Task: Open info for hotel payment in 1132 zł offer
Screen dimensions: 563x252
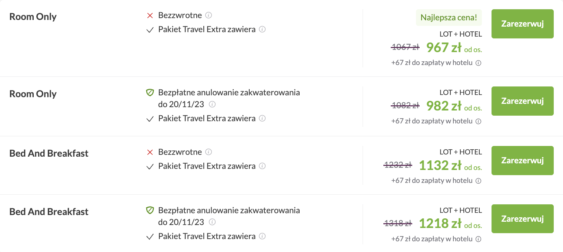Action: point(478,181)
